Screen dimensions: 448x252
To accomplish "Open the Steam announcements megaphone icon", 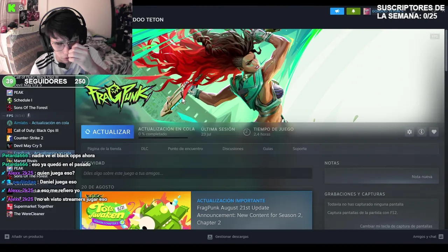I will coord(337,11).
